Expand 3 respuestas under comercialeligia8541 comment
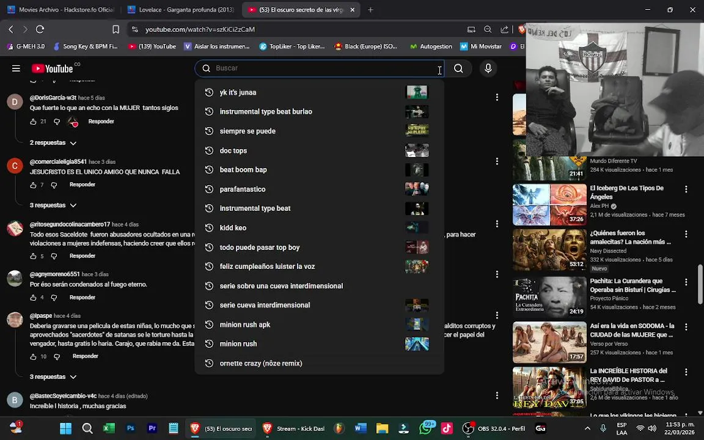The height and width of the screenshot is (440, 704). [53, 205]
